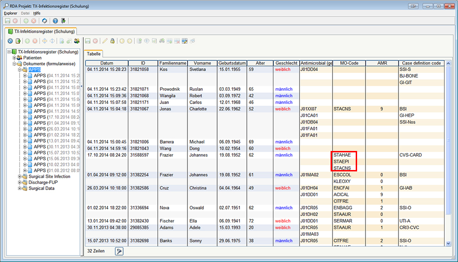Open the Explorer menu
Viewport: 458px width, 262px height.
(x=10, y=13)
